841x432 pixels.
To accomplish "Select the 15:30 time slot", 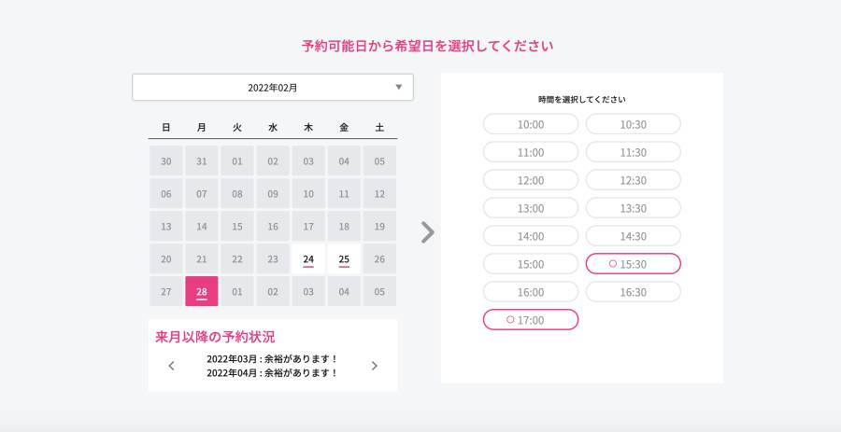I will point(633,264).
